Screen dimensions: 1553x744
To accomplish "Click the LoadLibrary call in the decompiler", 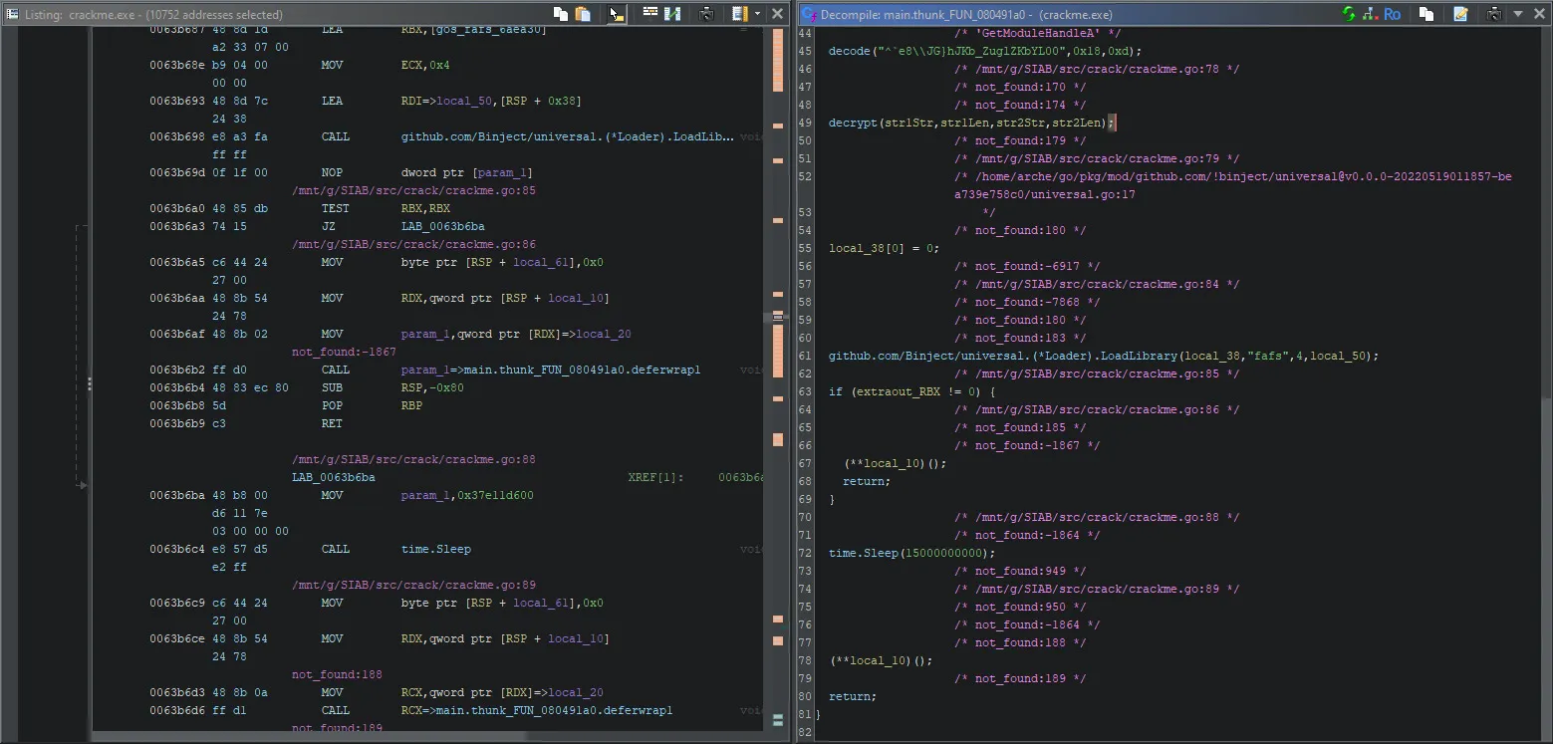I will pos(1104,356).
